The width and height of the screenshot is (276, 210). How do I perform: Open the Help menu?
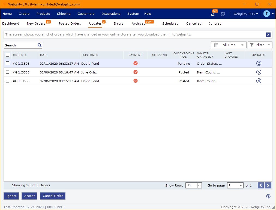click(148, 14)
